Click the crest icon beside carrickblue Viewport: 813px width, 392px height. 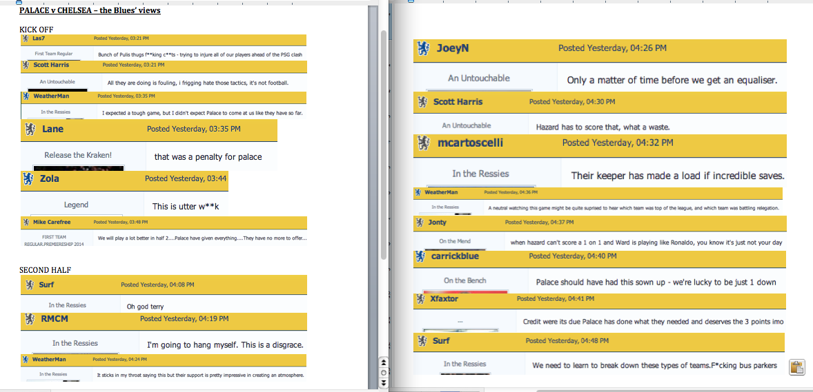pos(419,256)
